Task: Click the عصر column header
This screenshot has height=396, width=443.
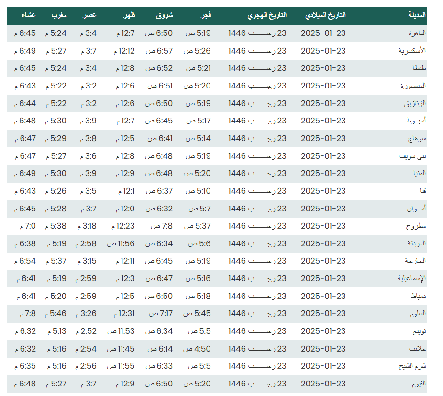Action: pos(89,15)
